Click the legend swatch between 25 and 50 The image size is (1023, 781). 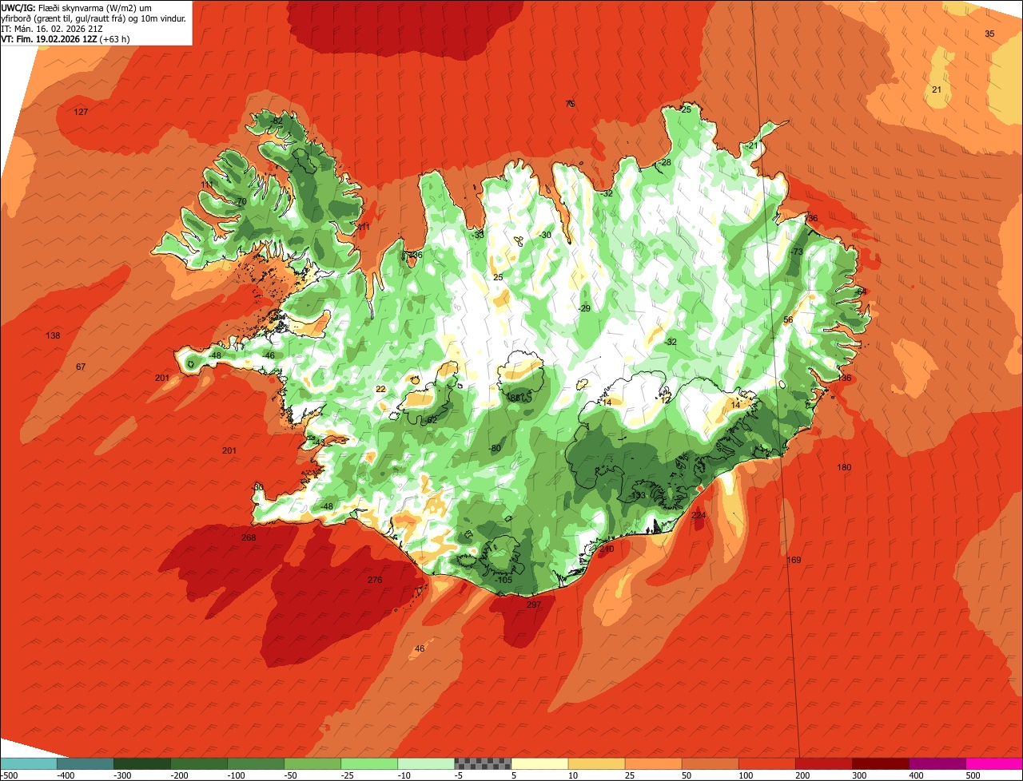pyautogui.click(x=653, y=763)
